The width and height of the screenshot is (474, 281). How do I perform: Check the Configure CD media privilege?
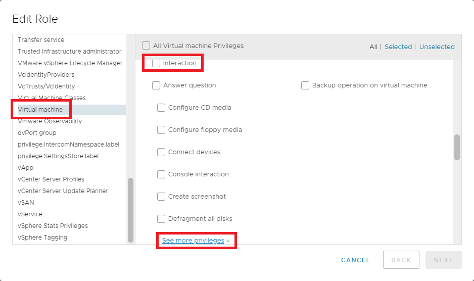(x=161, y=108)
